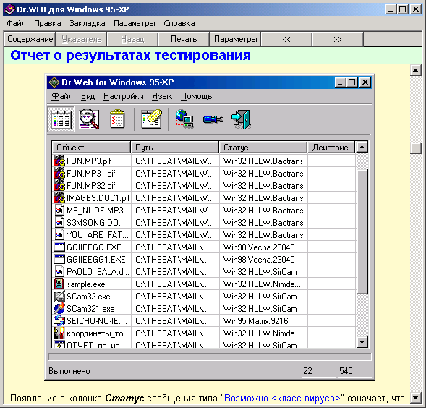
Task: Click the magnifying glass scan icon
Action: (x=89, y=119)
